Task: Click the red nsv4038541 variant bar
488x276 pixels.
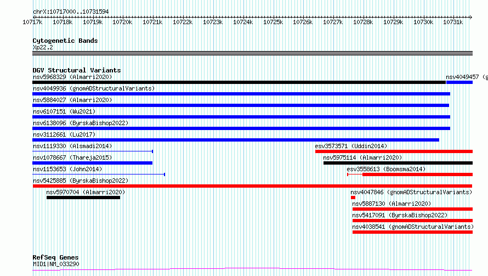Action: coord(412,233)
